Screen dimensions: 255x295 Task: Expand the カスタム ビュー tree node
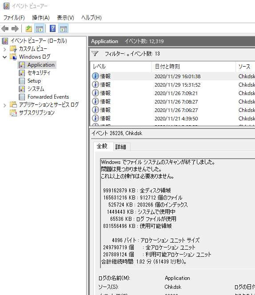pyautogui.click(x=5, y=49)
